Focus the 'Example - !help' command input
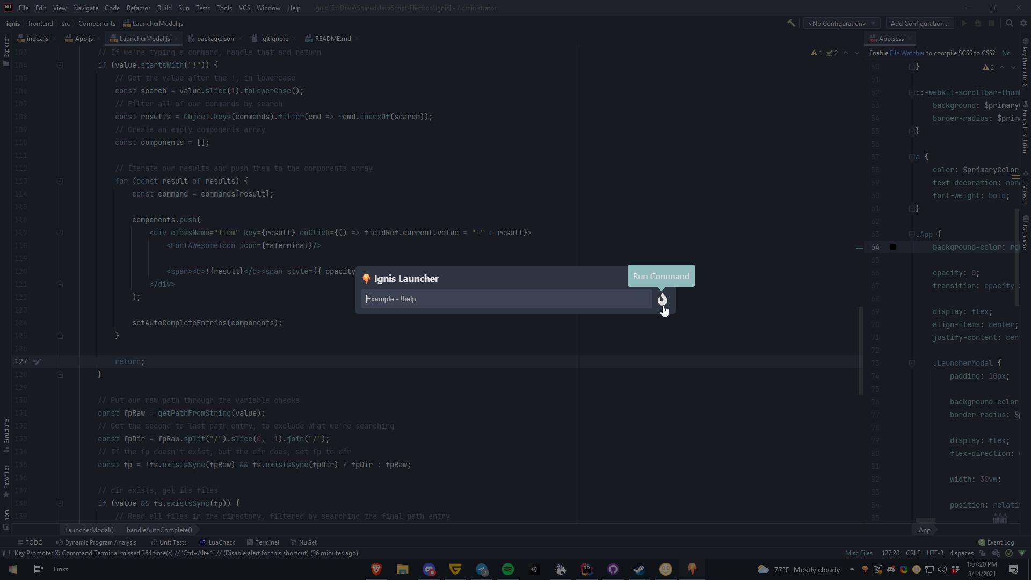 (506, 299)
